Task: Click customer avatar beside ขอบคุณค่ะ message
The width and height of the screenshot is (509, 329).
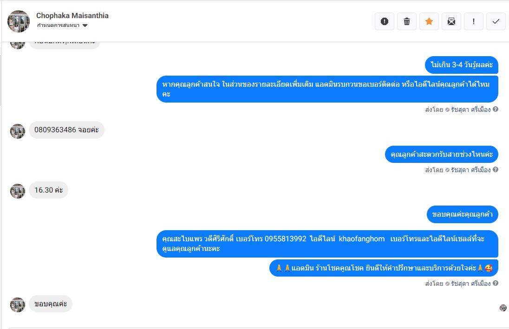Action: coord(18,305)
